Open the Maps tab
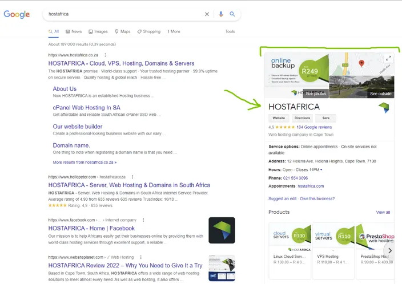The image size is (402, 284). point(123,31)
